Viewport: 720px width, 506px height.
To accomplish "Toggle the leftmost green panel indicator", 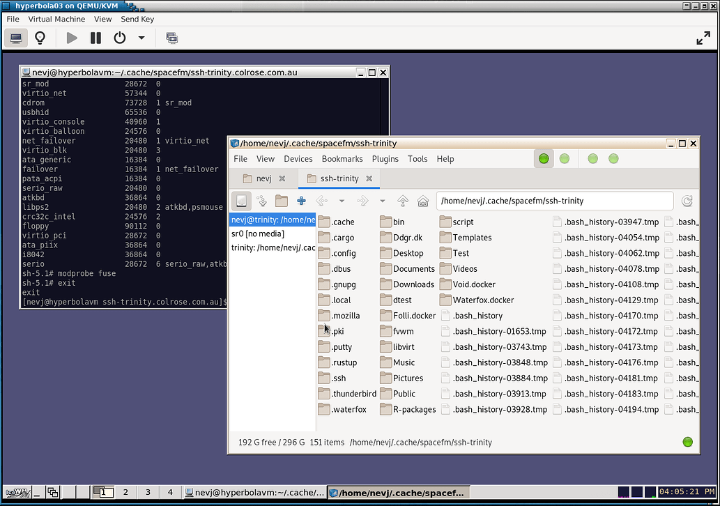I will pos(544,158).
